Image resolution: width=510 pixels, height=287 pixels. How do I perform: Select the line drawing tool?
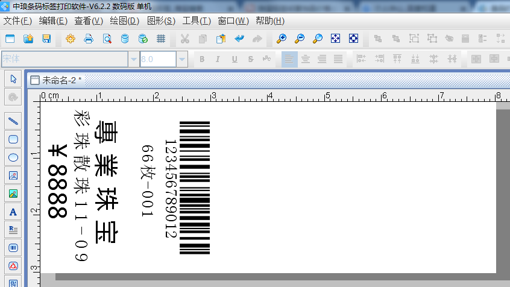pyautogui.click(x=13, y=121)
